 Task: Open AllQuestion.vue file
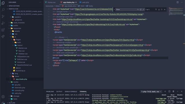tap(23, 57)
